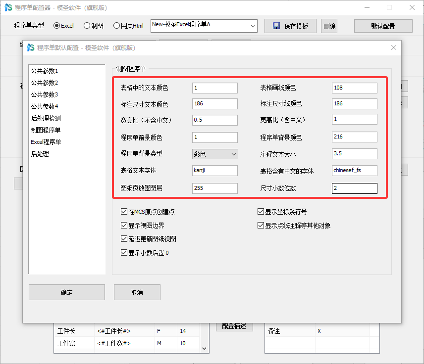Select the 工件长 row in background list
Viewport: 424px width, 364px height.
click(127, 331)
